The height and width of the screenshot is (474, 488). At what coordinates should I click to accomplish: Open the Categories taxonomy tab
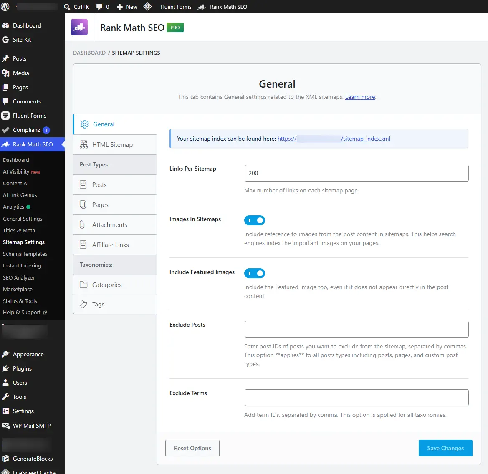click(115, 285)
